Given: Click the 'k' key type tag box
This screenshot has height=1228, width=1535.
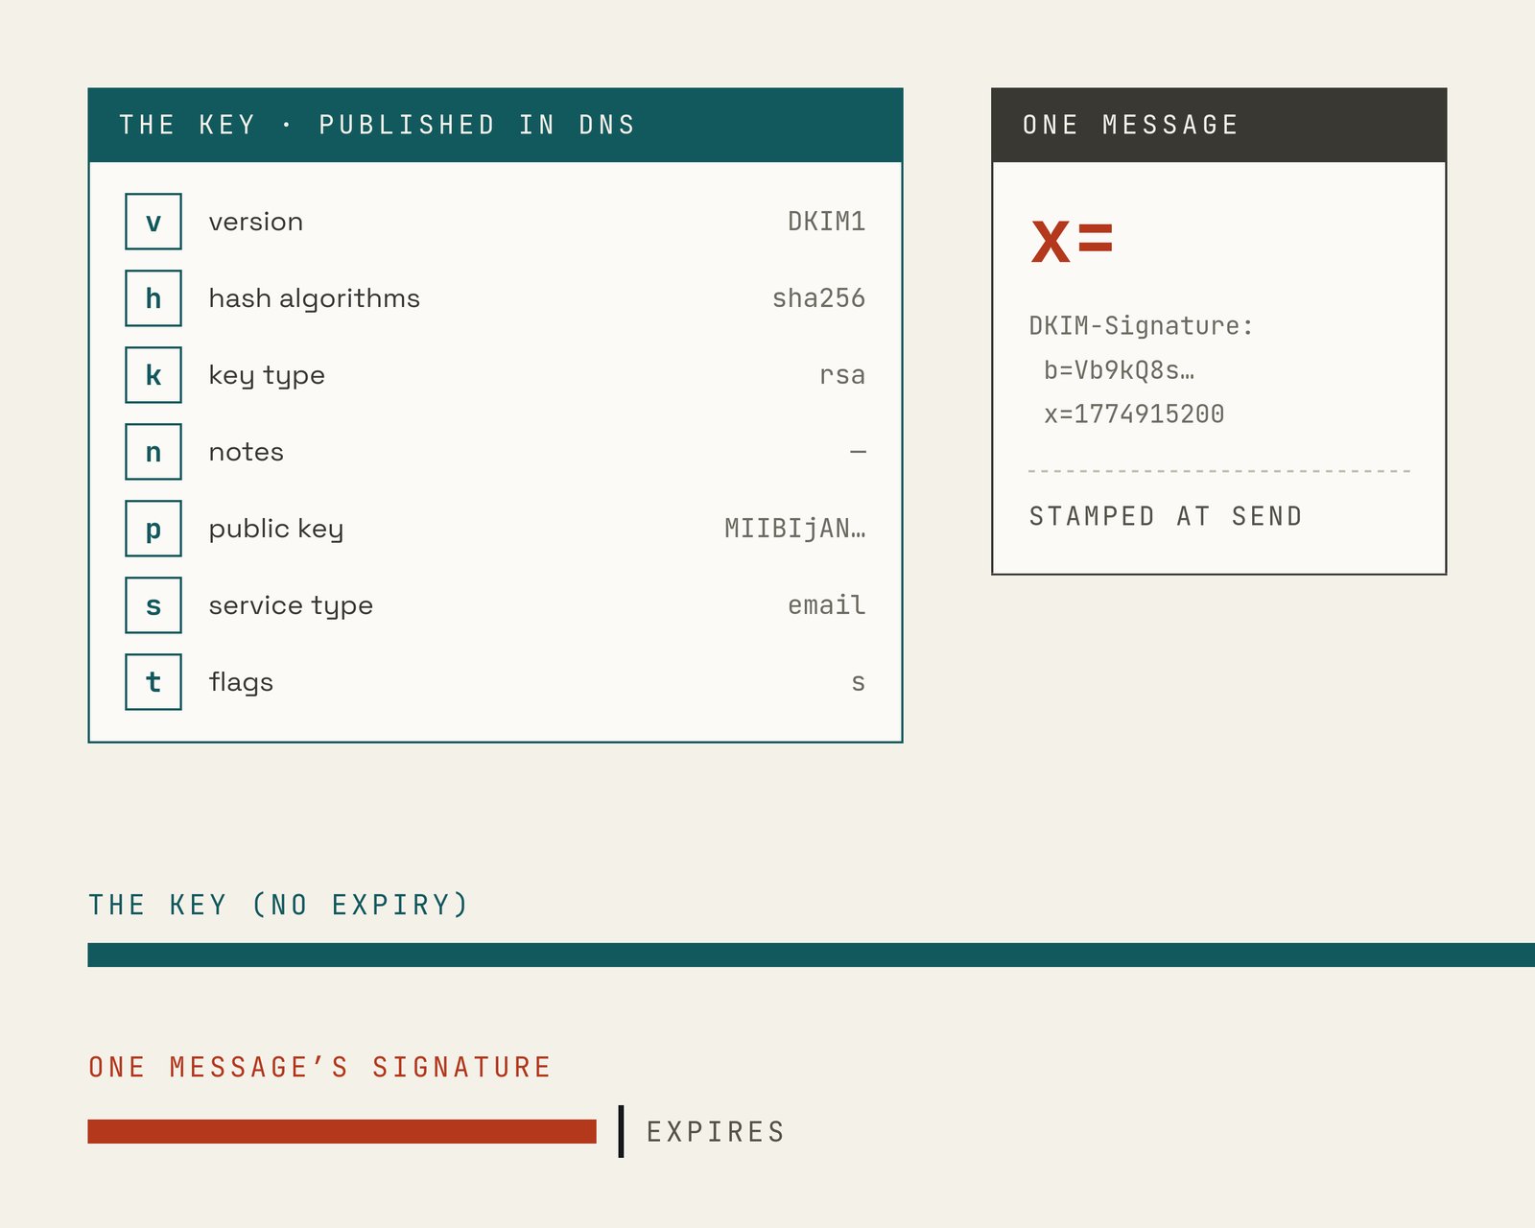Looking at the screenshot, I should pyautogui.click(x=153, y=375).
